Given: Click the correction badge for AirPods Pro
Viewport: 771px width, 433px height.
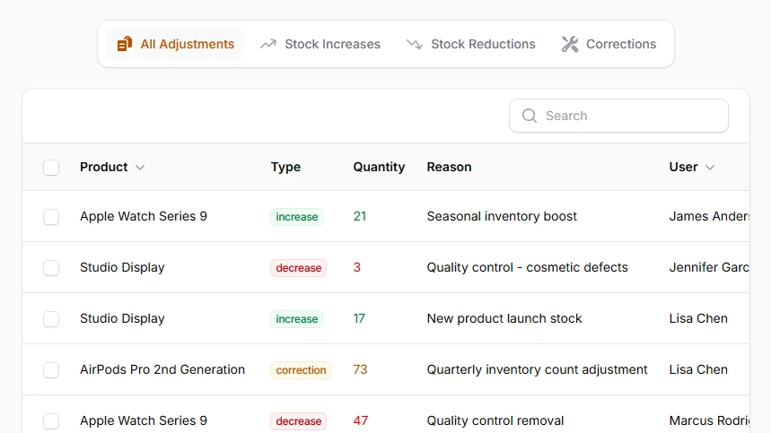Looking at the screenshot, I should [x=301, y=369].
